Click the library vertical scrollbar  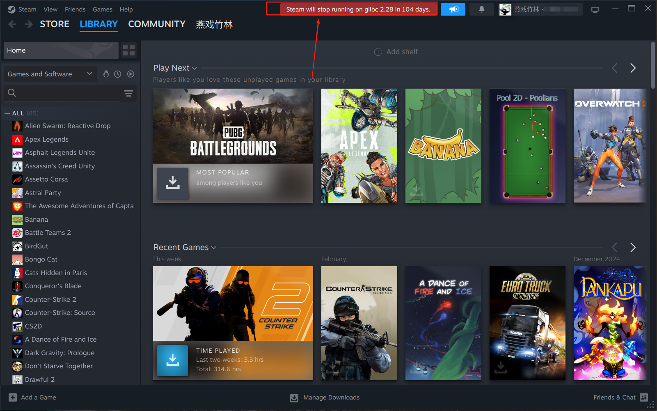tap(653, 65)
